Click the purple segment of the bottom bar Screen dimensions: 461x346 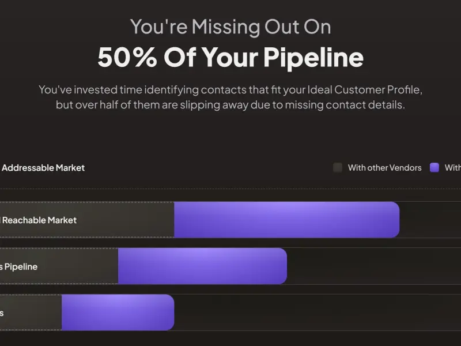coord(118,313)
